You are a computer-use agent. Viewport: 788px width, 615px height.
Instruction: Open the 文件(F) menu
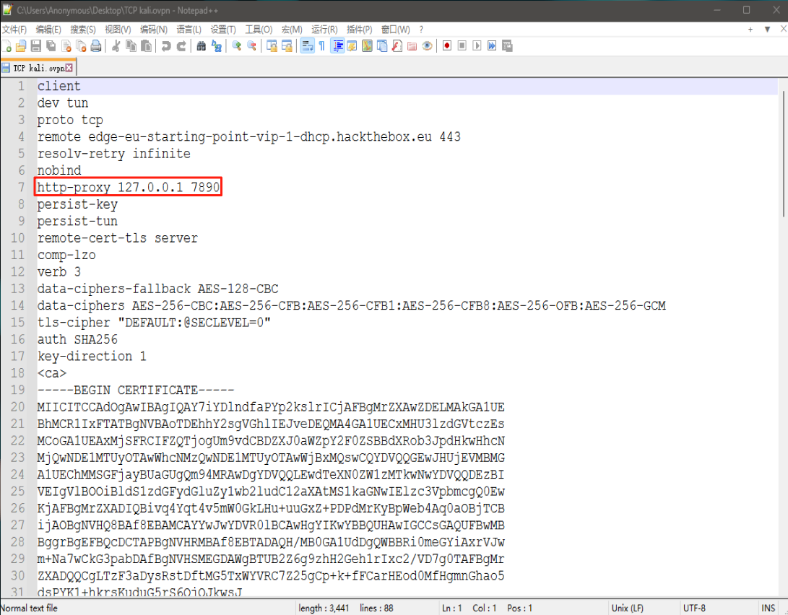pyautogui.click(x=14, y=30)
